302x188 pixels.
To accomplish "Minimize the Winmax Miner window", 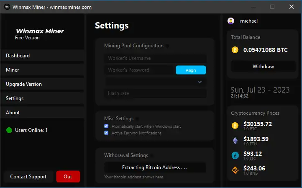I will click(253, 7).
